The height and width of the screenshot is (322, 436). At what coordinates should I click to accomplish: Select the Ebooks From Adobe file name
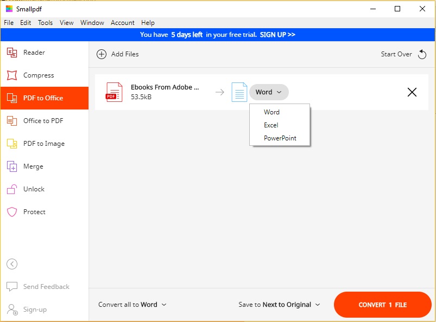click(165, 87)
